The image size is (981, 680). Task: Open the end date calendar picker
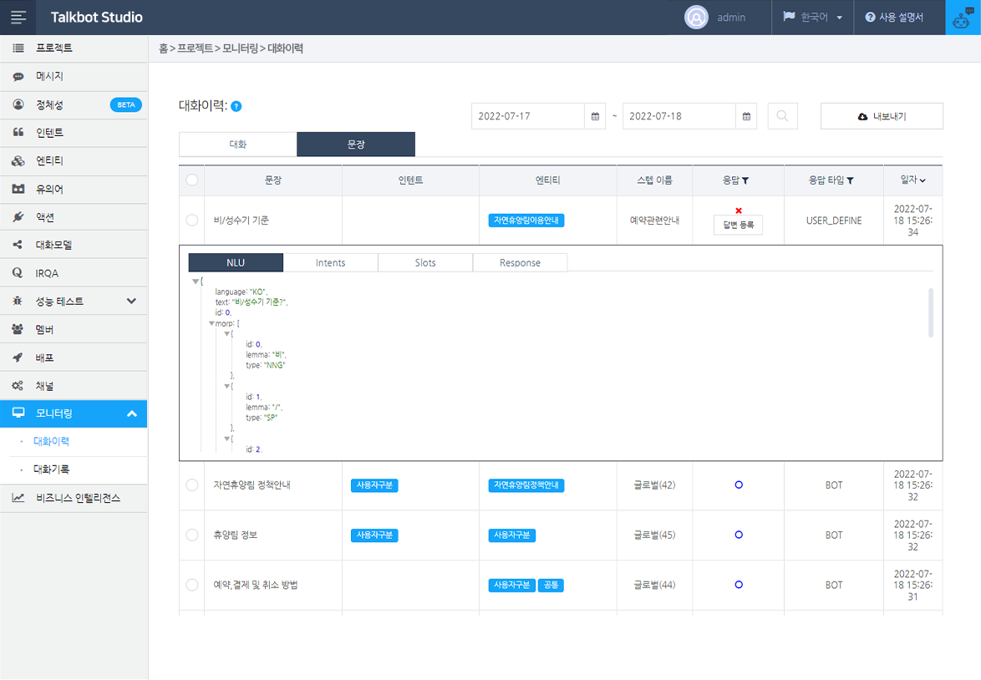[x=746, y=116]
